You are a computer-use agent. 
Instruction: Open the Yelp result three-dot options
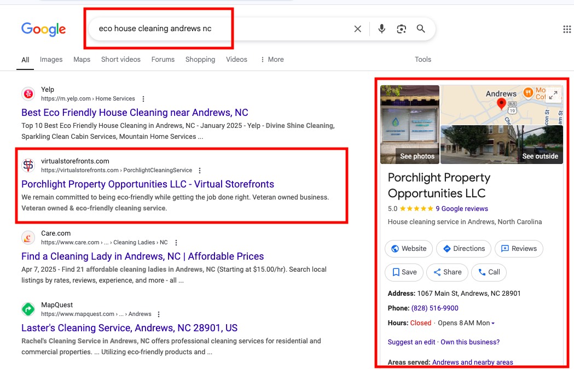point(143,99)
